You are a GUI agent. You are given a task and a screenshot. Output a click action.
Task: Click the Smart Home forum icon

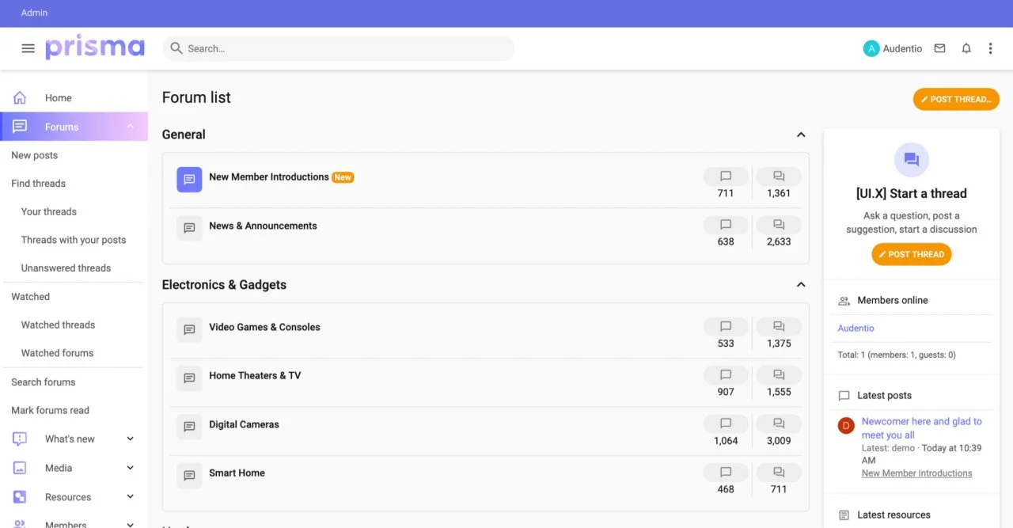pos(189,476)
